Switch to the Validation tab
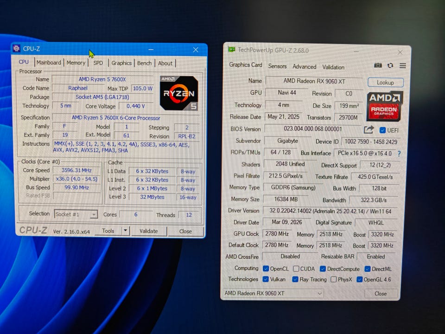The image size is (445, 334). [333, 67]
